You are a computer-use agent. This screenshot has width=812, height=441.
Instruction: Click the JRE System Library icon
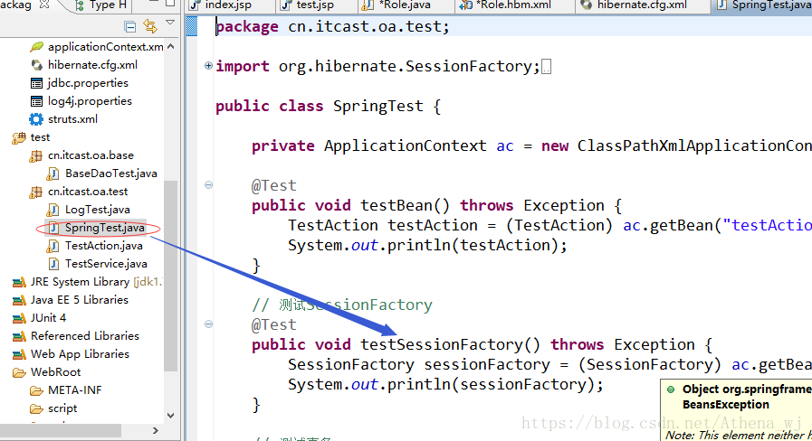[19, 282]
